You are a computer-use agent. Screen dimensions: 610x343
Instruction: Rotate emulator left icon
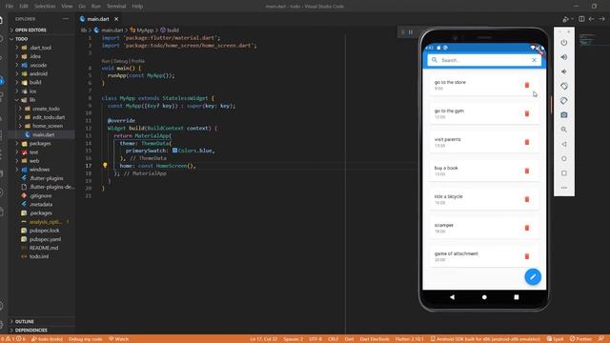(x=563, y=86)
